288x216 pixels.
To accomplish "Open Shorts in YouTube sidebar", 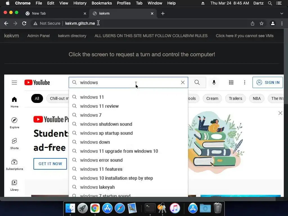I will click(14, 144).
